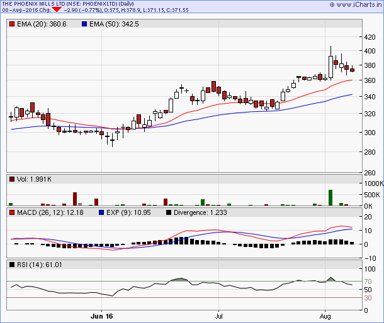The image size is (384, 323).
Task: Click the 280 price axis label
Action: [x=370, y=152]
